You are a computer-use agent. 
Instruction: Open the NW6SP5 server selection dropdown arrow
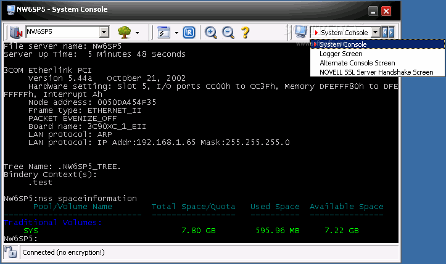coord(104,32)
